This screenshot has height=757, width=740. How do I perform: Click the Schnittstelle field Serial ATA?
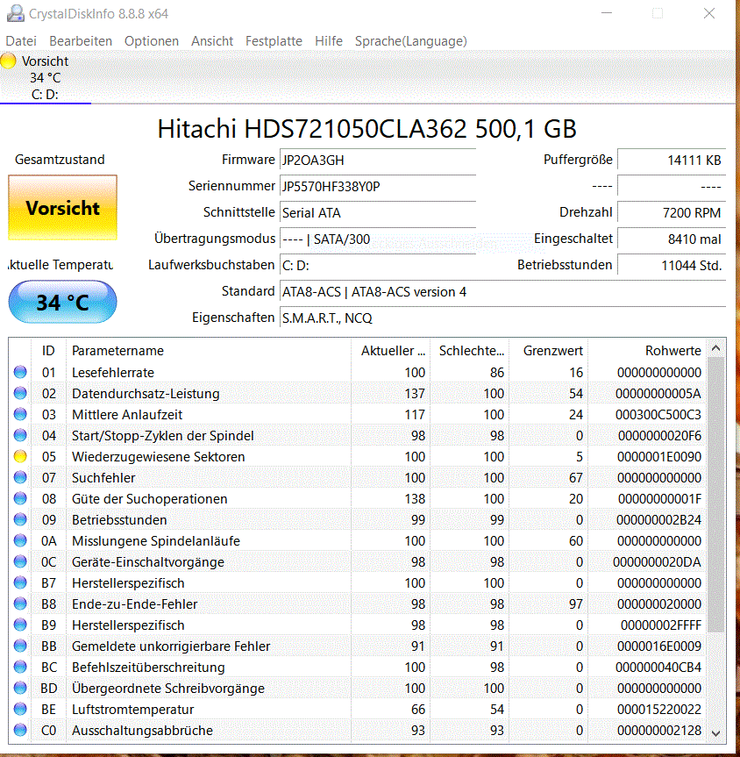pyautogui.click(x=378, y=213)
